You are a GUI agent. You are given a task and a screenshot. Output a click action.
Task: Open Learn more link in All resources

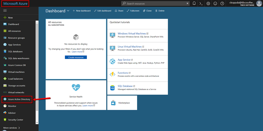click(78, 52)
